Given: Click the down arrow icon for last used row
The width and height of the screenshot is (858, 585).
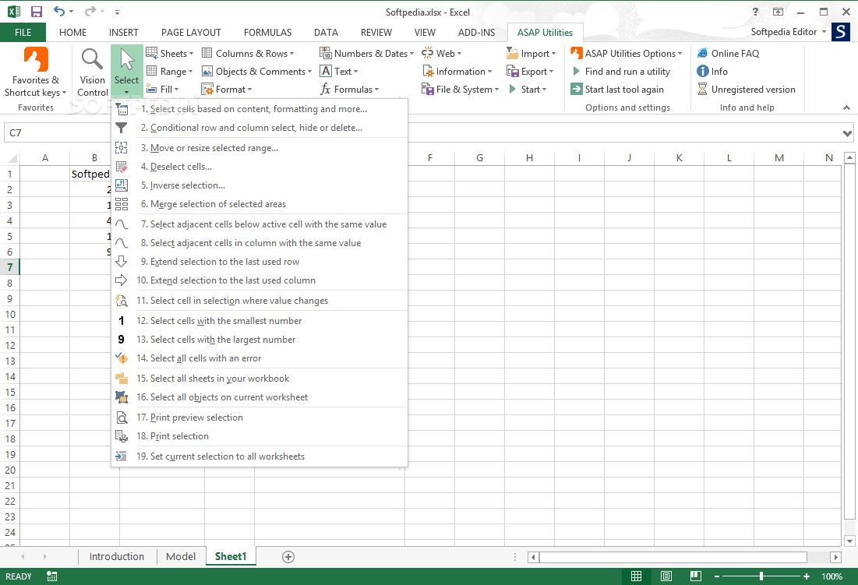Looking at the screenshot, I should pyautogui.click(x=122, y=261).
